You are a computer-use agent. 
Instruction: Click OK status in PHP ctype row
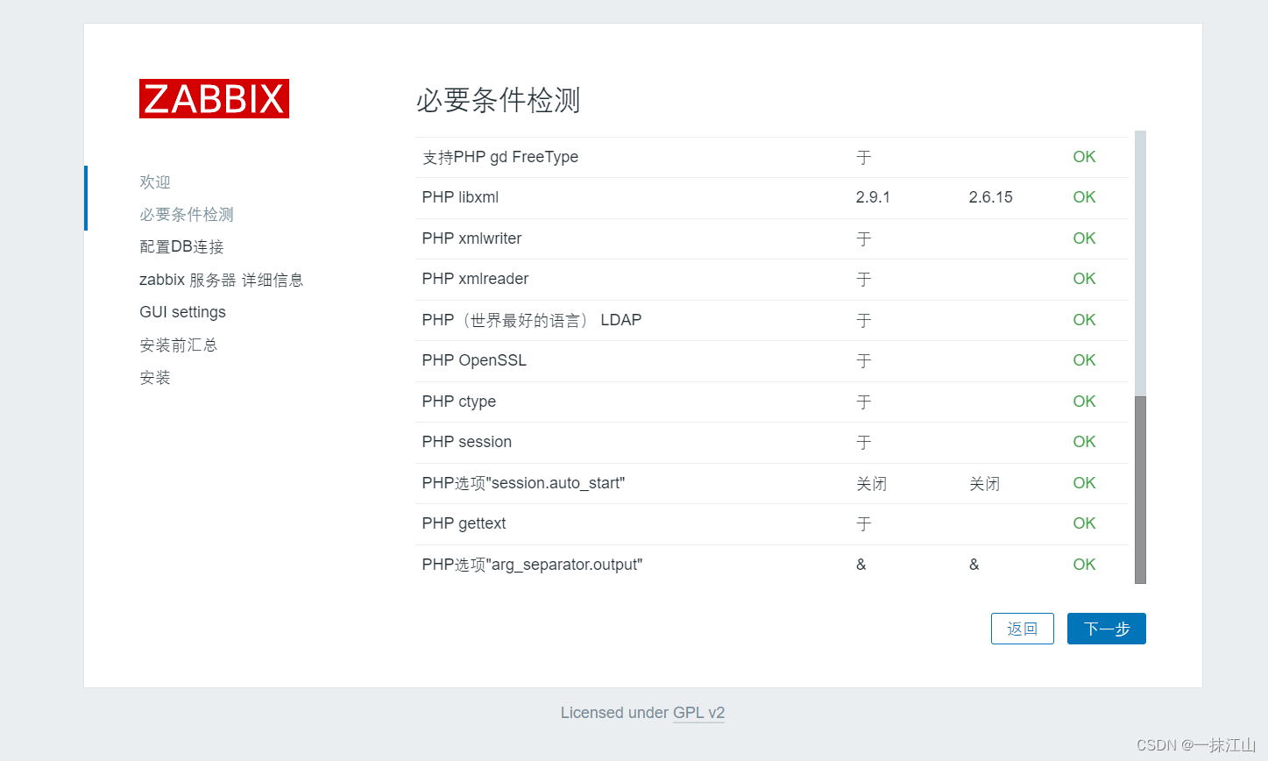[1084, 402]
